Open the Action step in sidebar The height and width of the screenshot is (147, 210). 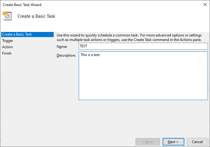7,47
